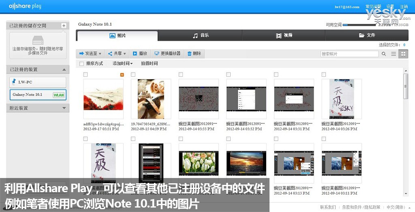Sort by capture time (拍摄时间)
Screen dimensions: 415x212
tap(149, 64)
